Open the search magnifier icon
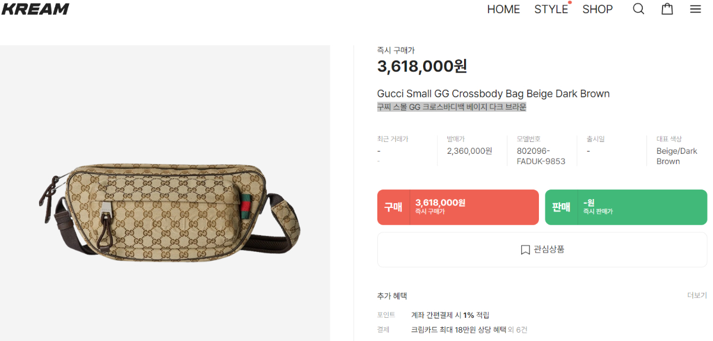Screen dimensions: 713x341 point(638,9)
